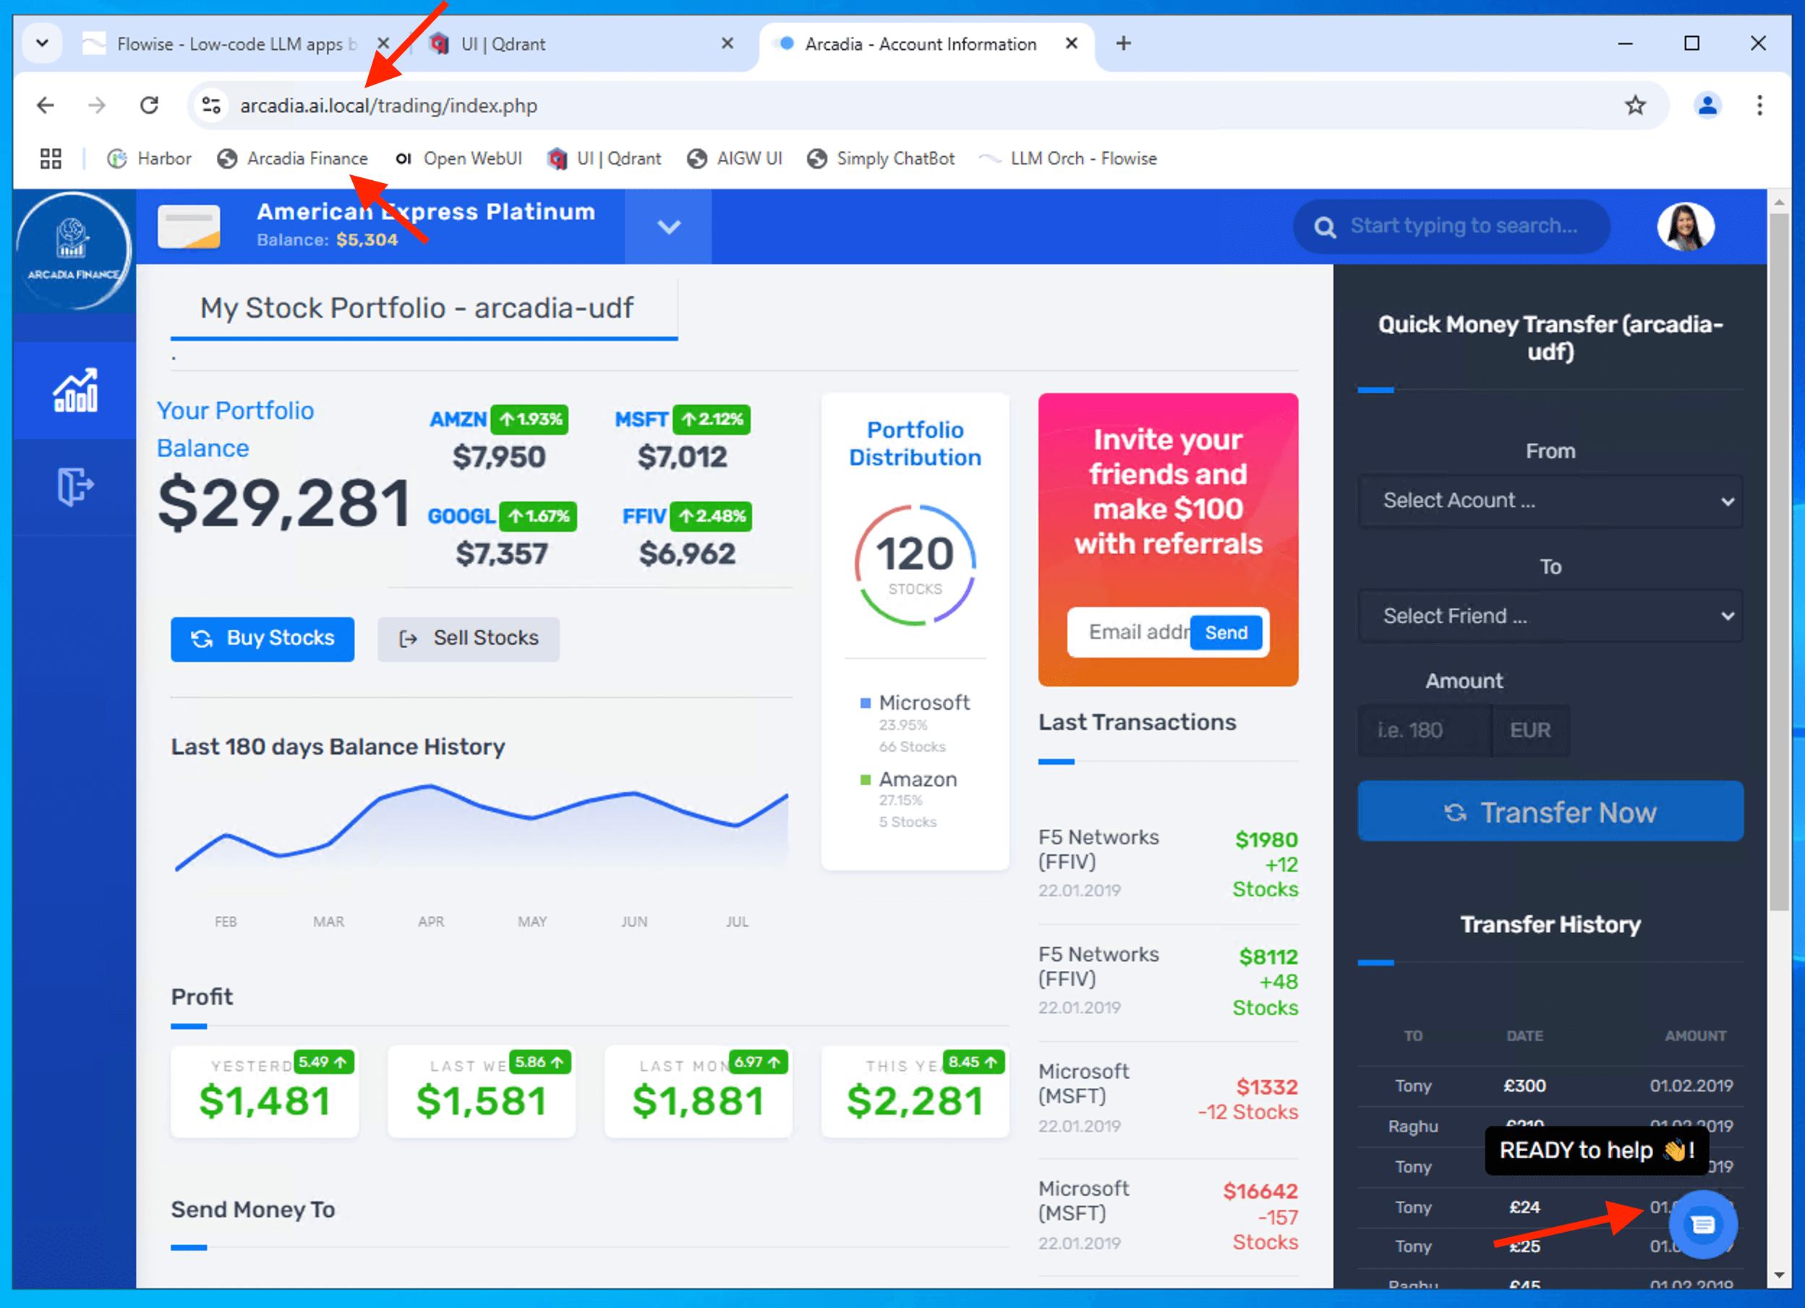Click the logout sidebar icon
The width and height of the screenshot is (1805, 1308).
[74, 485]
